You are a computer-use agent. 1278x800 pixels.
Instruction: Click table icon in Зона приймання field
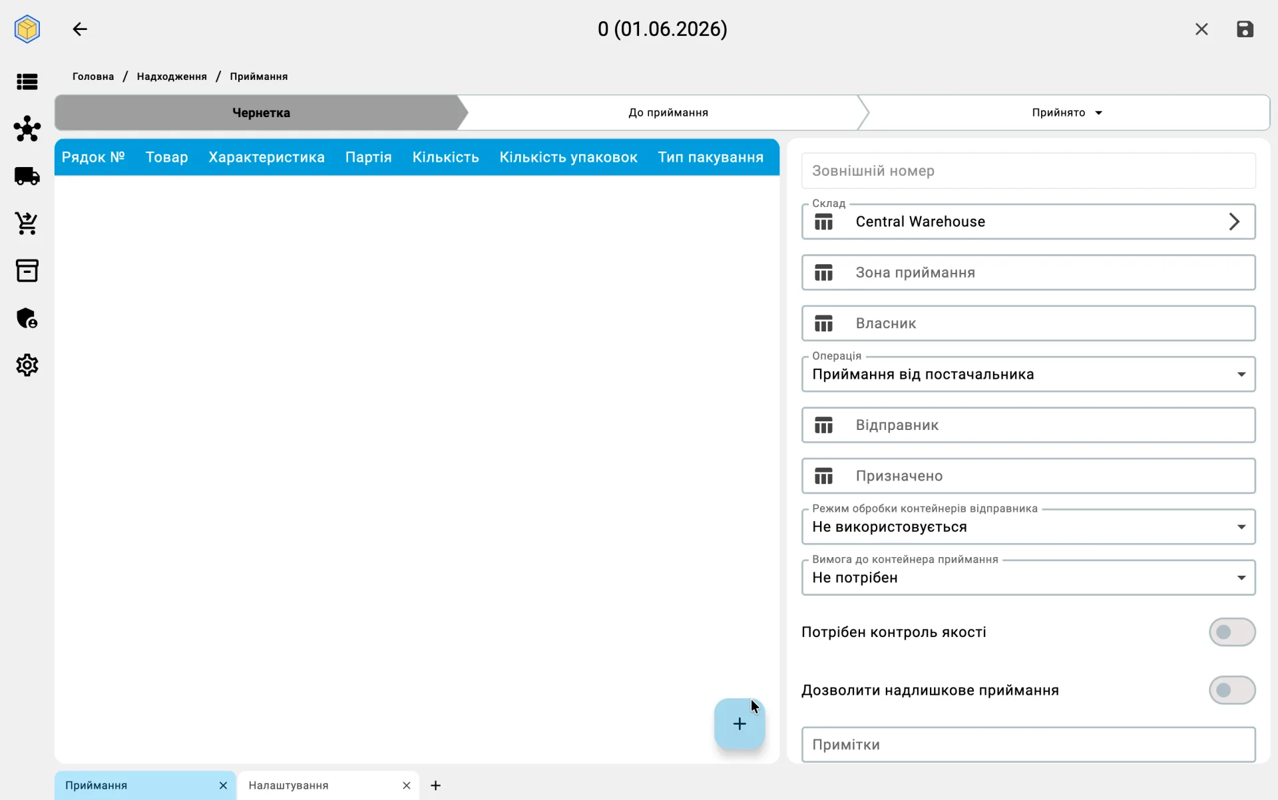(824, 273)
